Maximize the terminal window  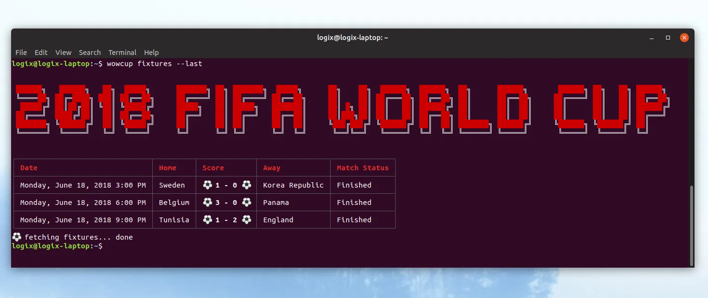coord(668,38)
